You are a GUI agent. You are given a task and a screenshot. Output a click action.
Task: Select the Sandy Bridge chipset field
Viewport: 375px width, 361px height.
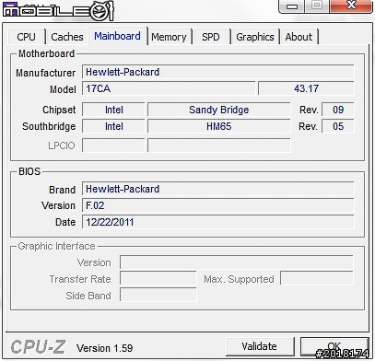[218, 110]
